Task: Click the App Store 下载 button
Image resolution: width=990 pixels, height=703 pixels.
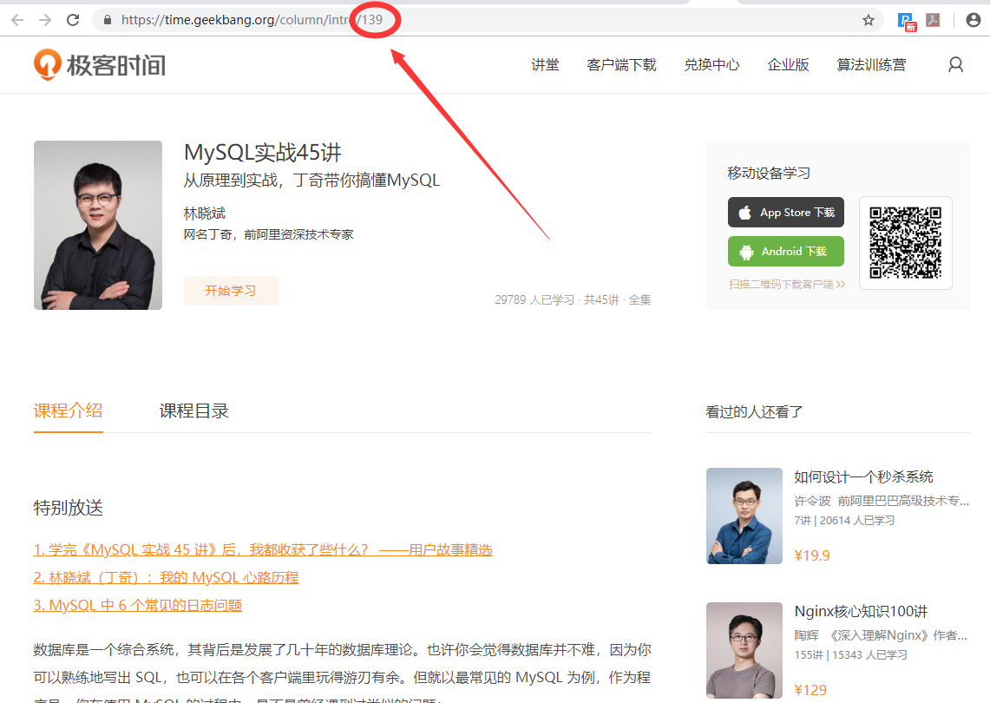Action: pyautogui.click(x=785, y=213)
